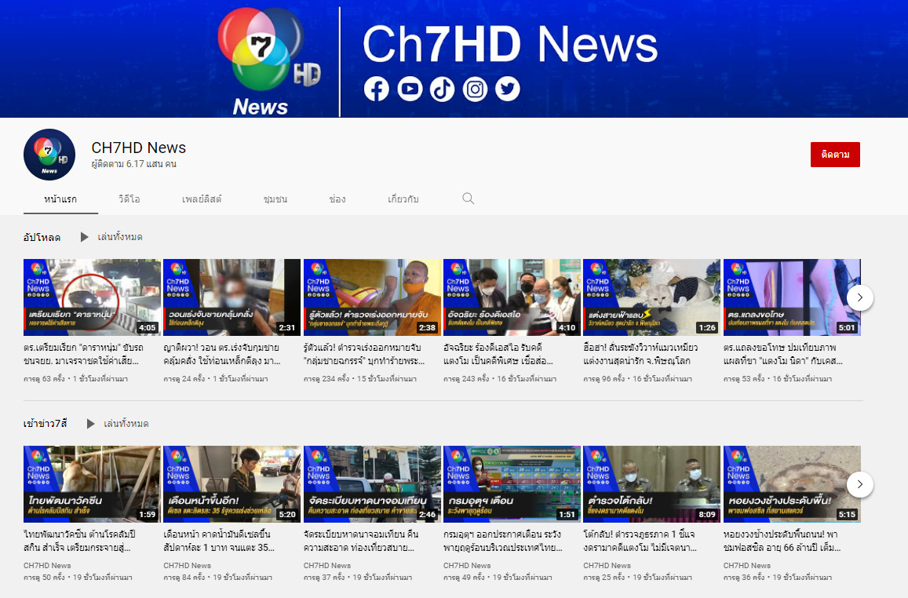Open the 2:46 จัดระเบียบหาดนาจอมเทียน thumbnail
908x598 pixels.
pos(372,484)
